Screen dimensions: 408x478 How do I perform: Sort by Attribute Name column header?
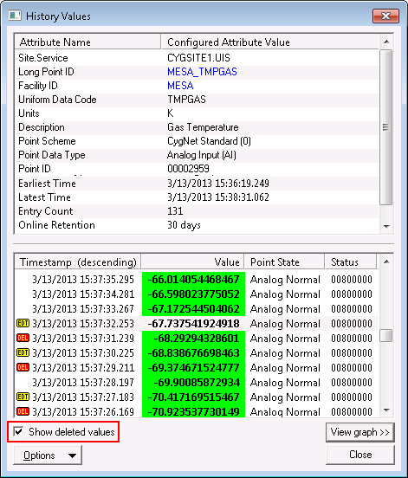pyautogui.click(x=87, y=42)
